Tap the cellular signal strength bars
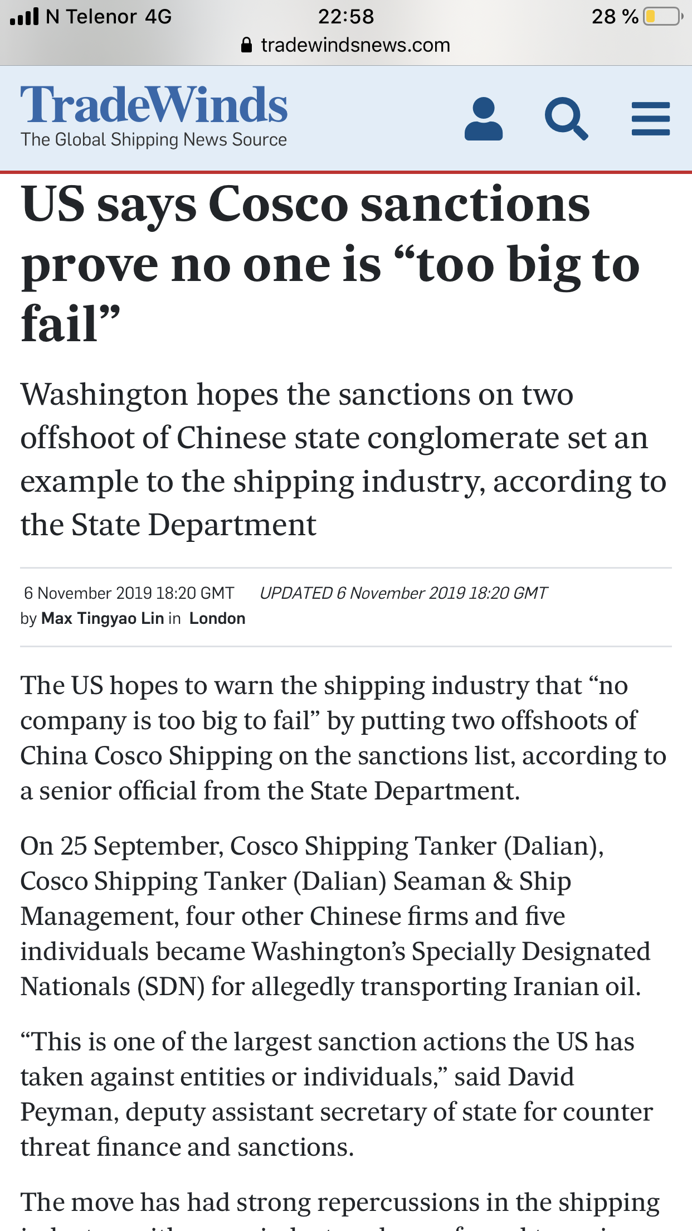 click(25, 17)
